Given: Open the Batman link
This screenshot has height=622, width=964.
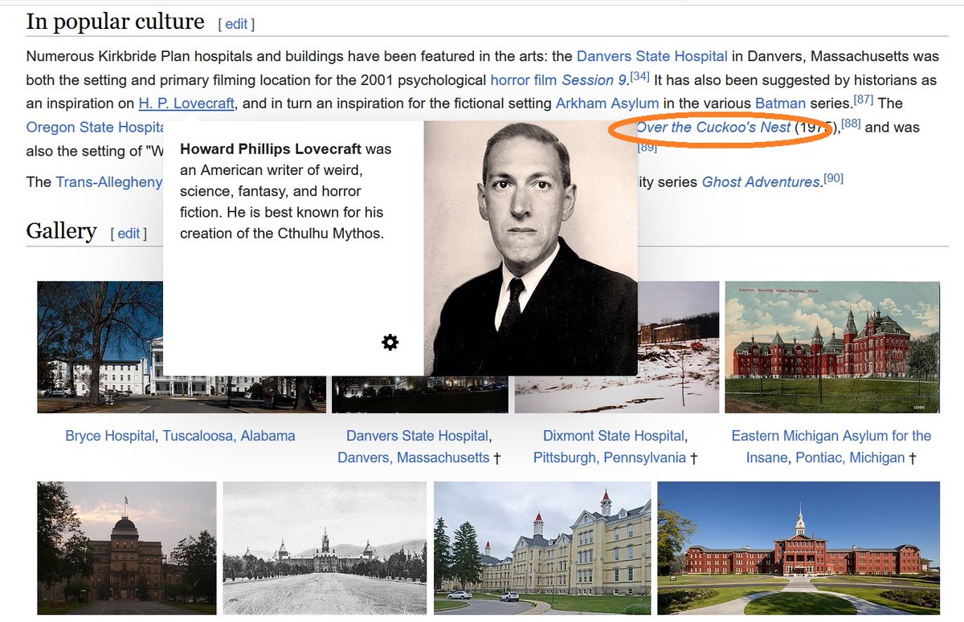Looking at the screenshot, I should pos(781,104).
